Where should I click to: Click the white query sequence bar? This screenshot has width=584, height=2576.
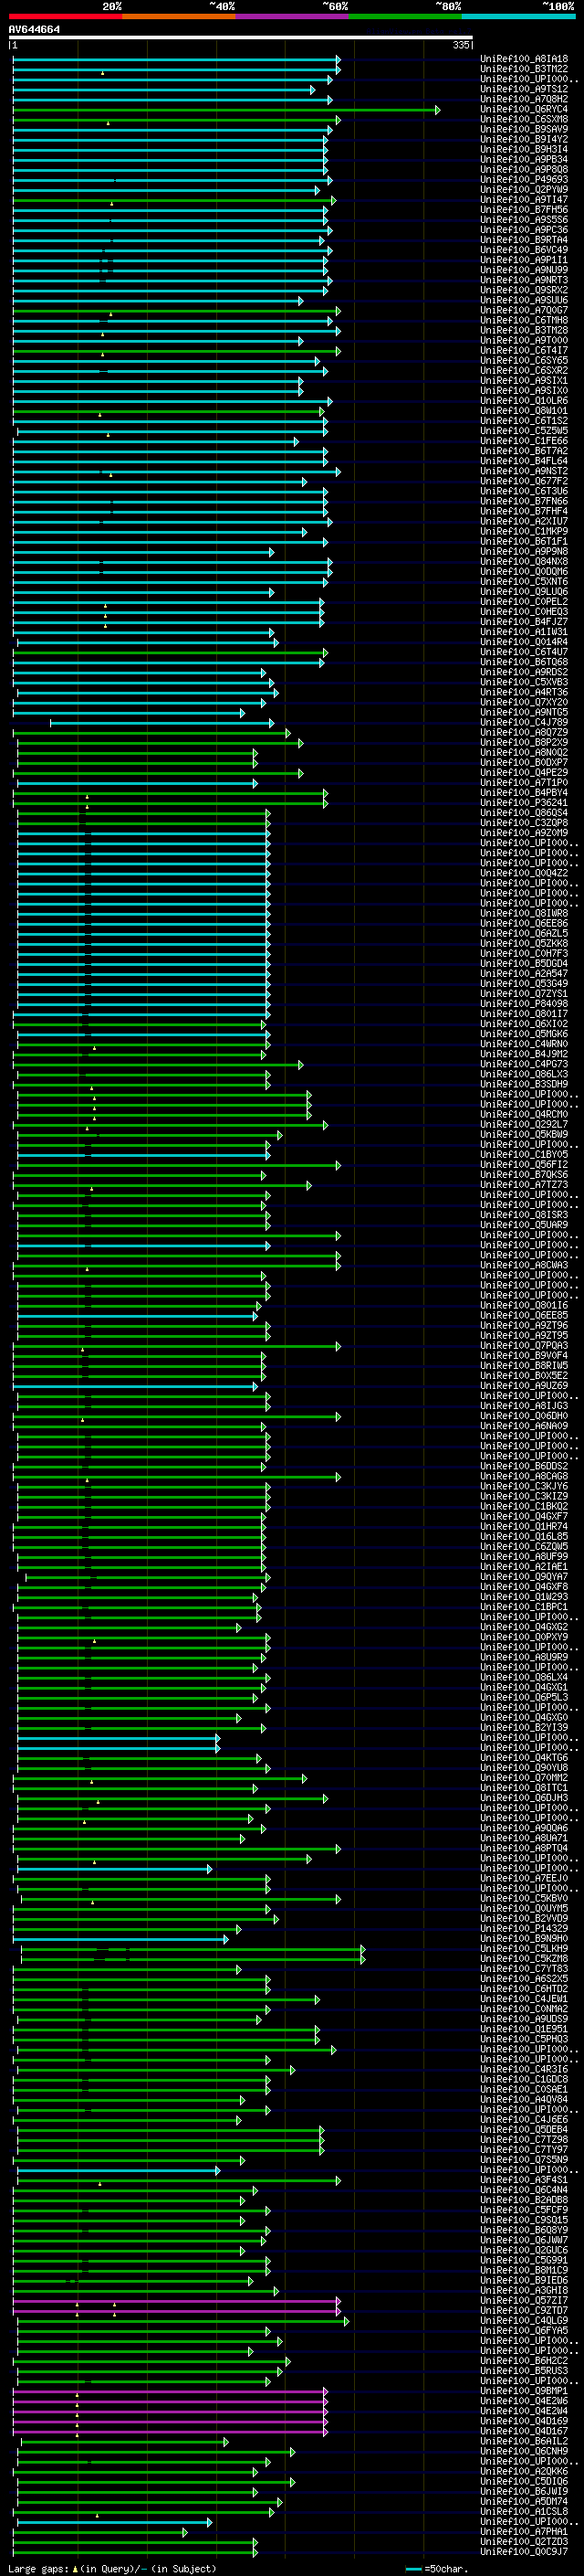pyautogui.click(x=241, y=38)
